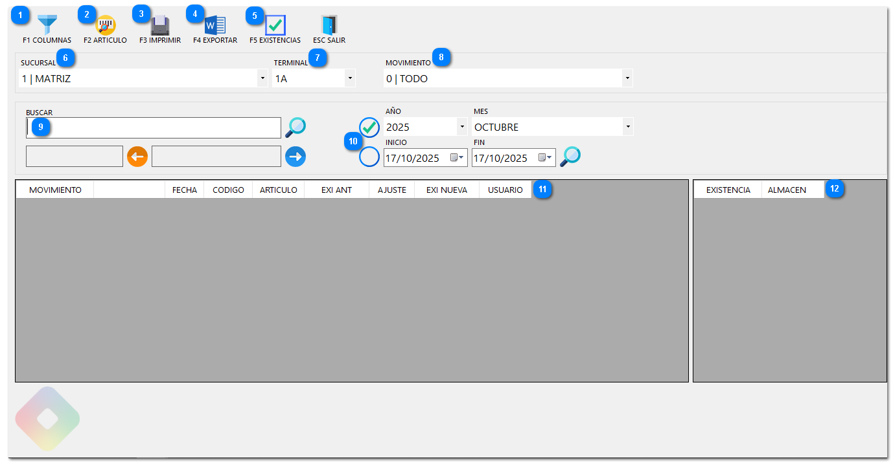Click the F2 Articulo barcode icon
The width and height of the screenshot is (893, 464).
106,26
